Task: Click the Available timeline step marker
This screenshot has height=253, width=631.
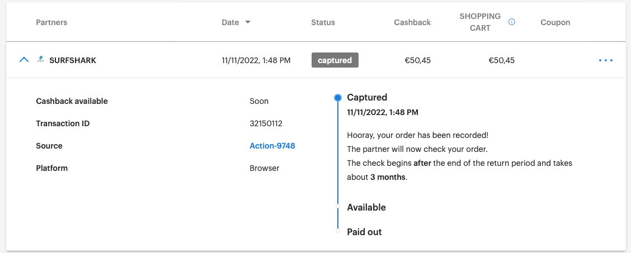Action: coord(338,206)
